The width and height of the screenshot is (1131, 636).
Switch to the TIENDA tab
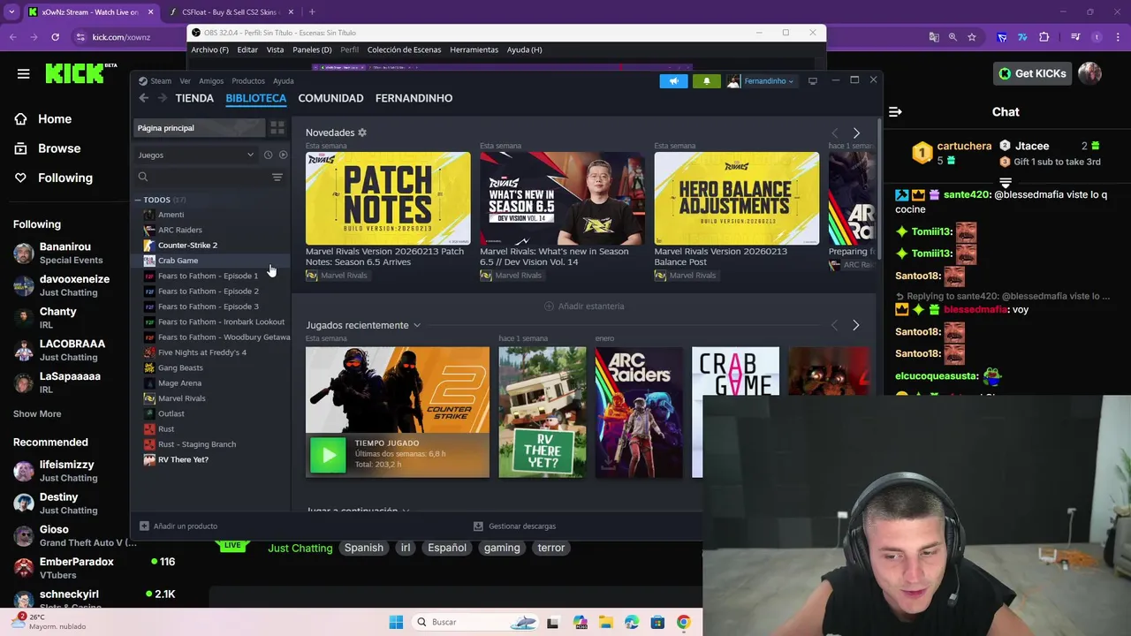coord(194,98)
